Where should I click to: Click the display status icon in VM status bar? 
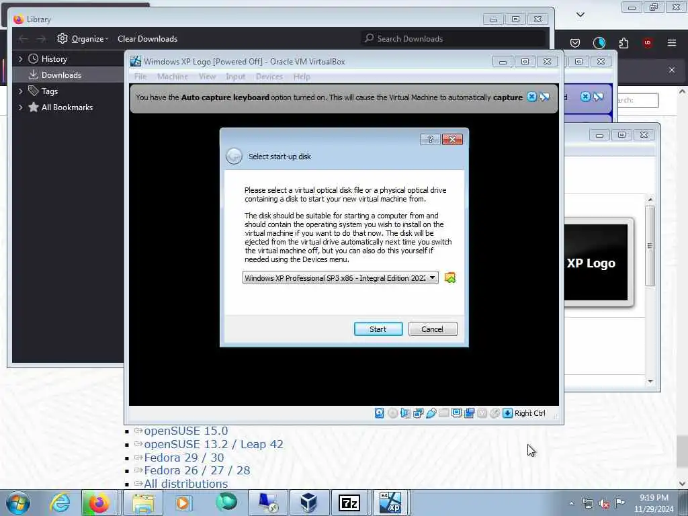pos(456,413)
